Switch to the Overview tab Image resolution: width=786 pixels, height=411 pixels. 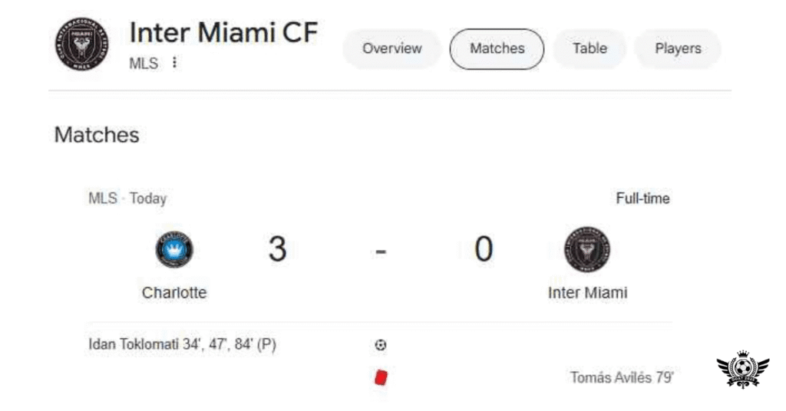(x=392, y=48)
